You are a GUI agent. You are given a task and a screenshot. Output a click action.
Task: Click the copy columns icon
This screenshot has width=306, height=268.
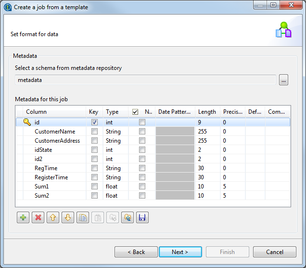(x=82, y=218)
